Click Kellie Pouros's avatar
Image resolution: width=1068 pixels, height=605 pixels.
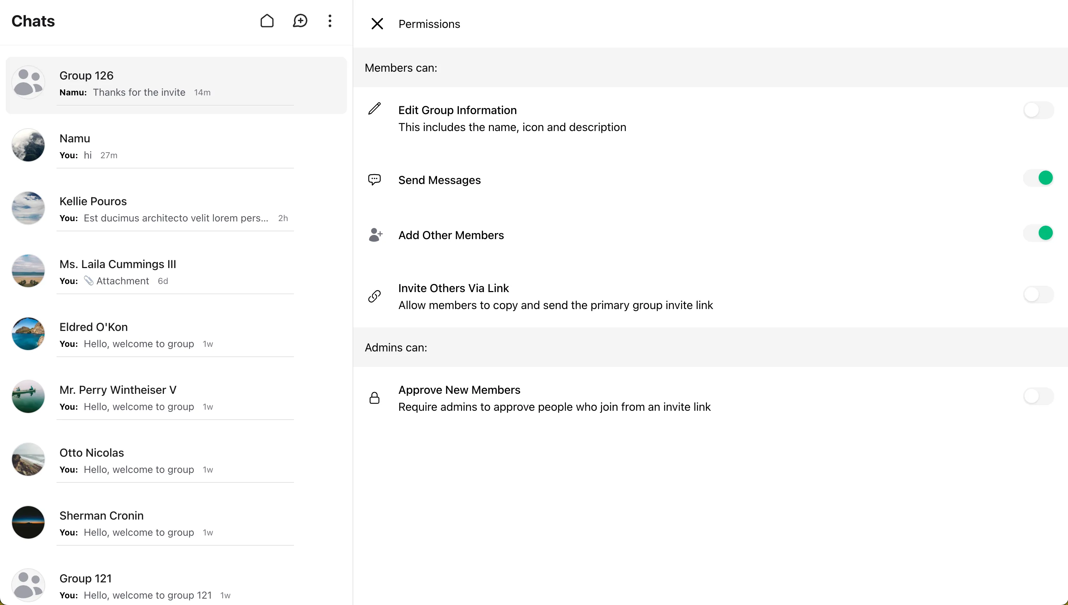click(x=28, y=208)
